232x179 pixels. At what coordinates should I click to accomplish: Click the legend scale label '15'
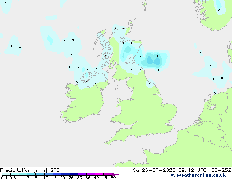(54, 178)
